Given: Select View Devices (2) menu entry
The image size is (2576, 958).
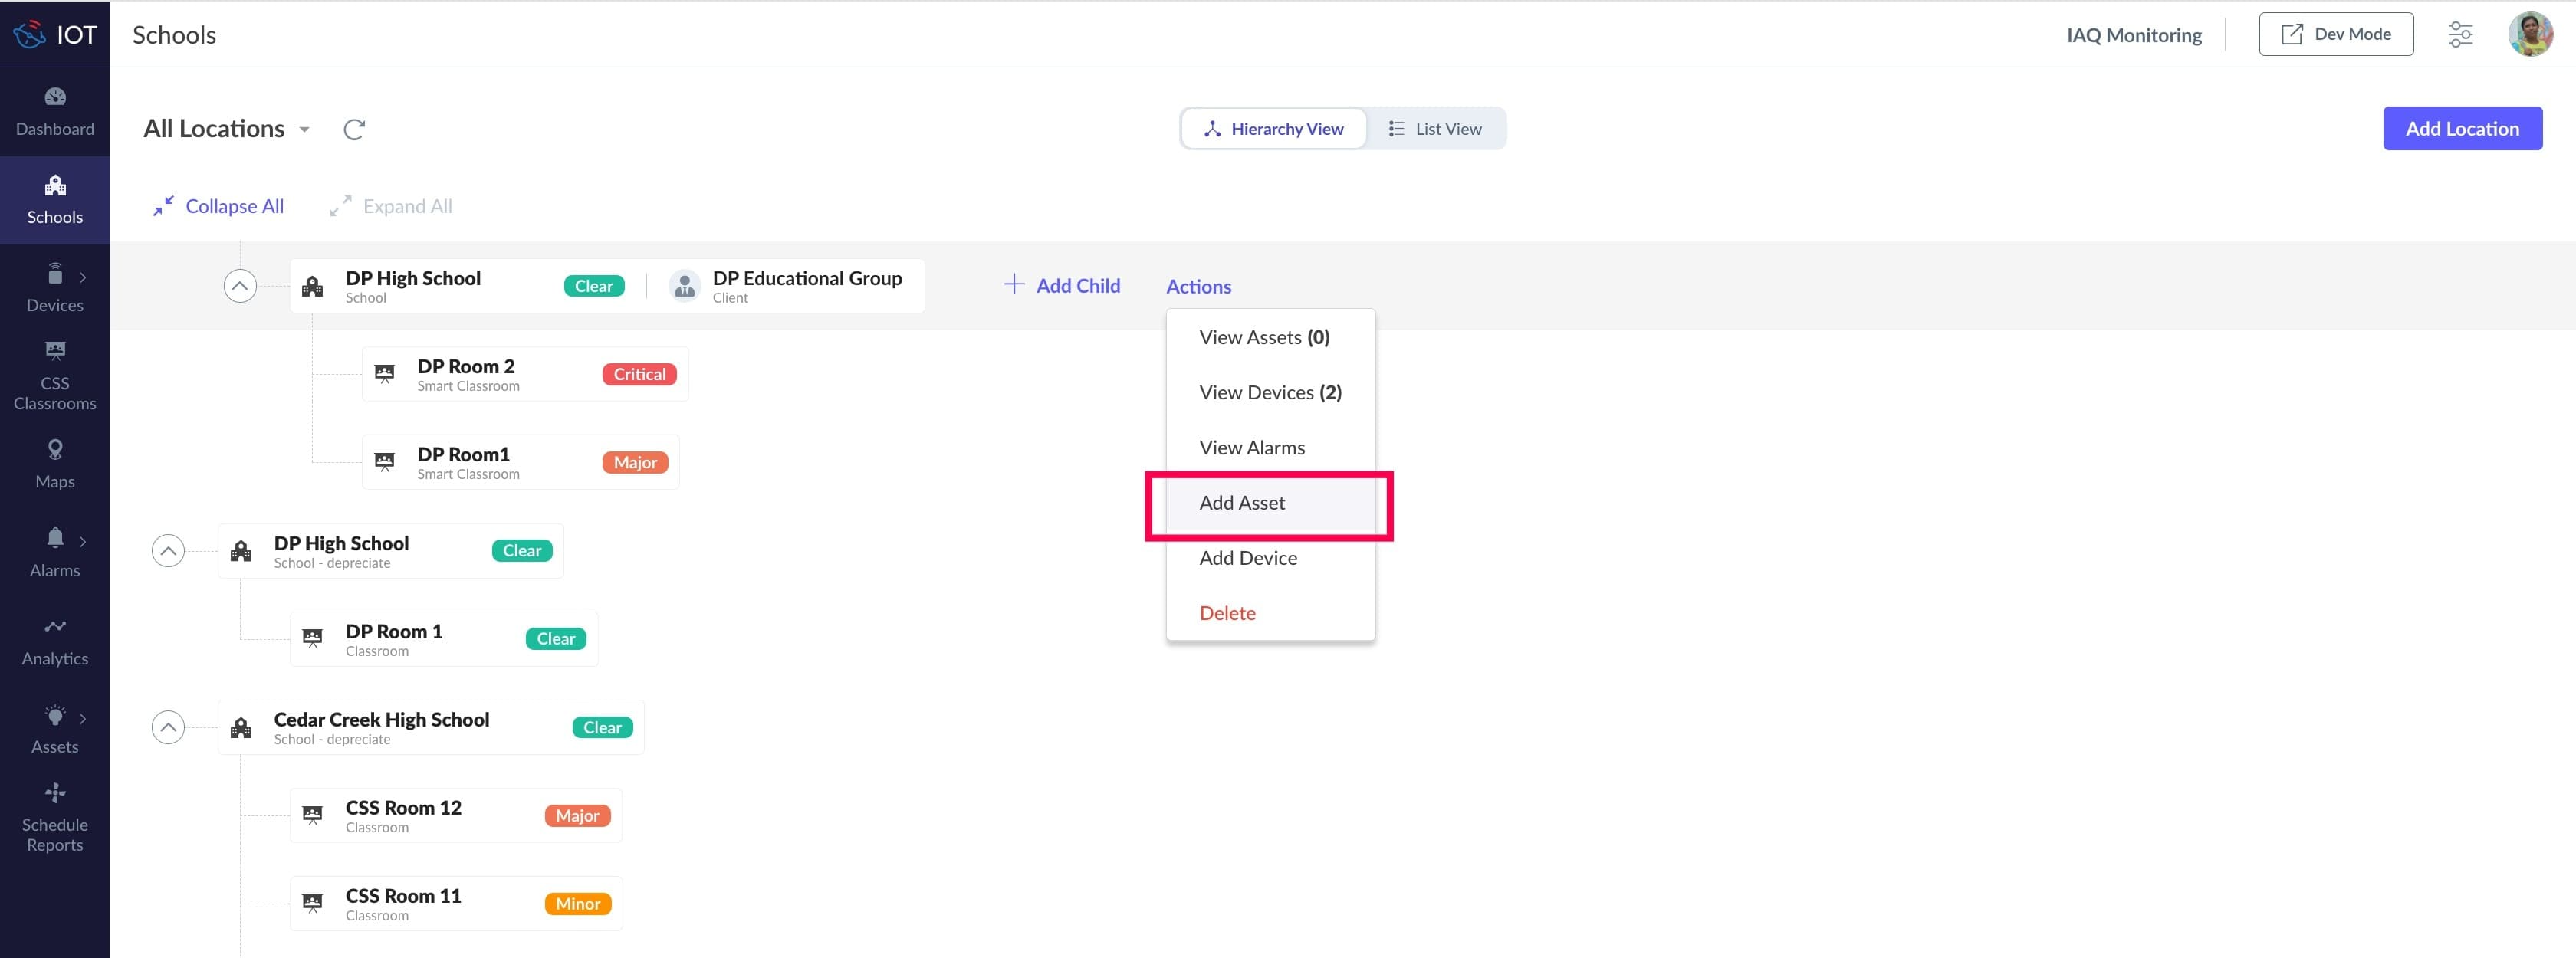Looking at the screenshot, I should [1270, 393].
